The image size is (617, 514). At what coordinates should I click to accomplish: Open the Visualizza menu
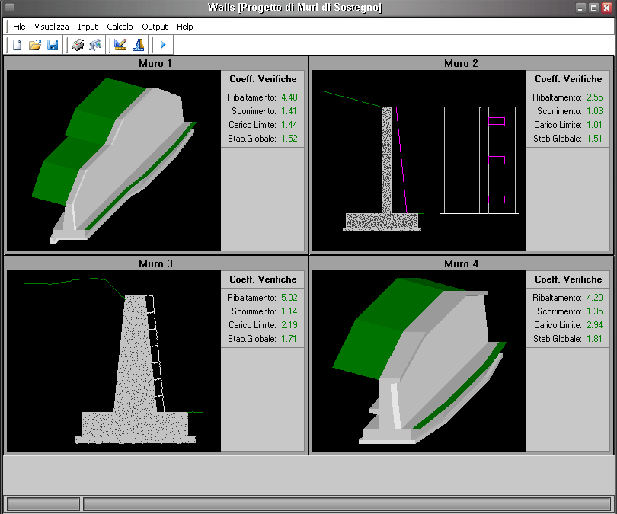(x=52, y=27)
